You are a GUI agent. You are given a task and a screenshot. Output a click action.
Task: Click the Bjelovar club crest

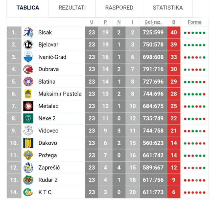(x=28, y=45)
